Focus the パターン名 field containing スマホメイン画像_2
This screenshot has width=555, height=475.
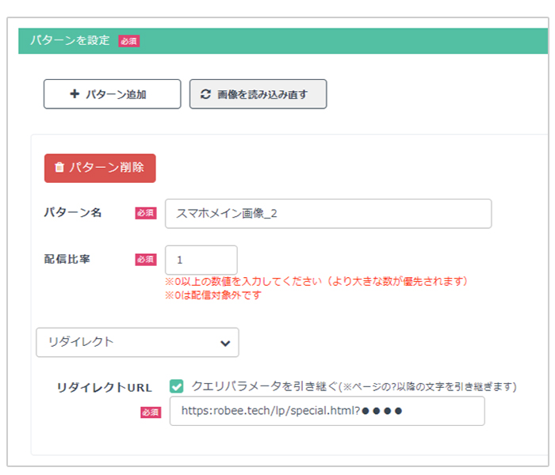point(328,214)
